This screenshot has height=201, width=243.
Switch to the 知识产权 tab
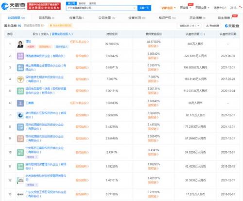tap(167, 17)
